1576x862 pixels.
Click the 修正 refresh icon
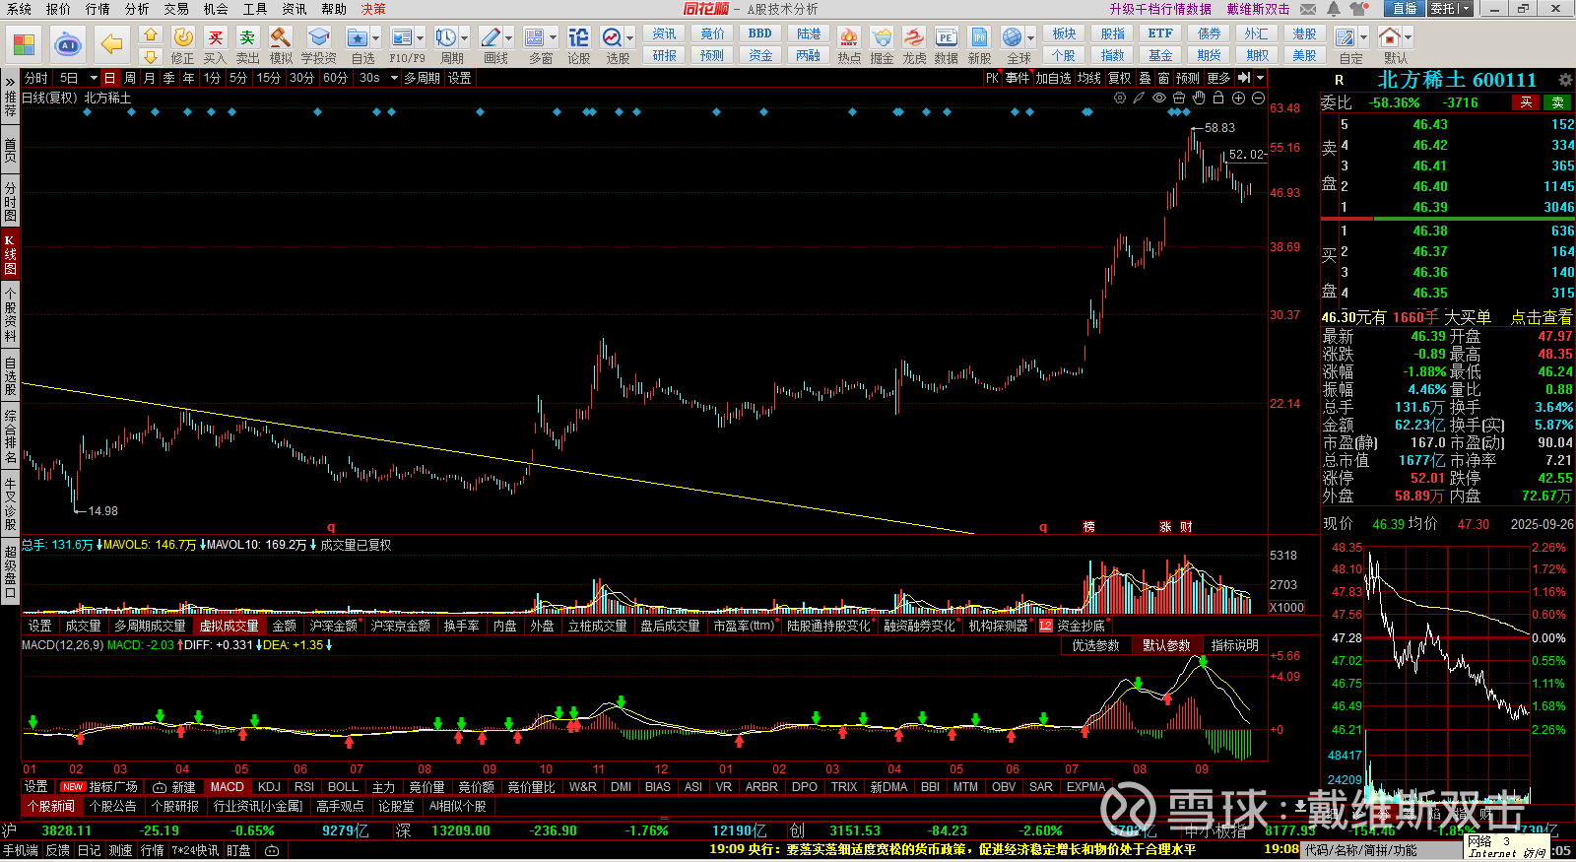[x=183, y=37]
